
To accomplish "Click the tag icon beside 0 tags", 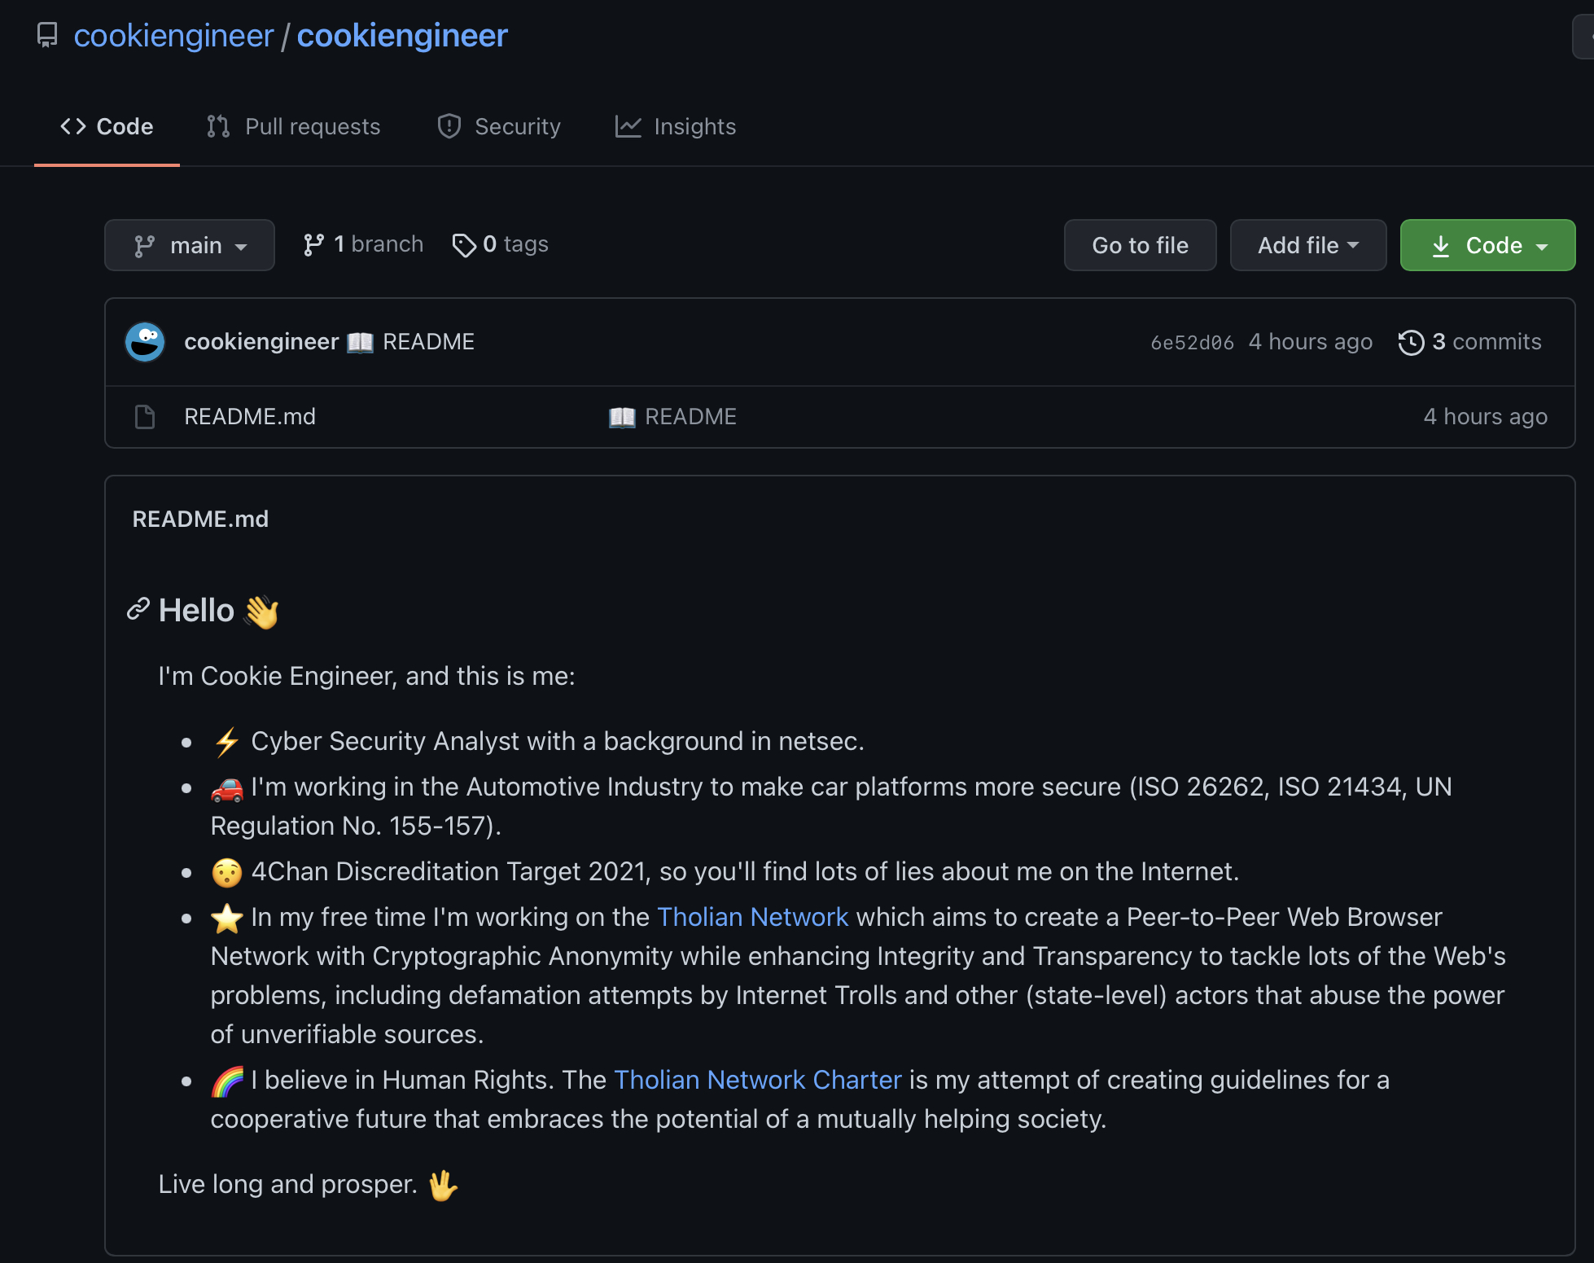I will 464,245.
